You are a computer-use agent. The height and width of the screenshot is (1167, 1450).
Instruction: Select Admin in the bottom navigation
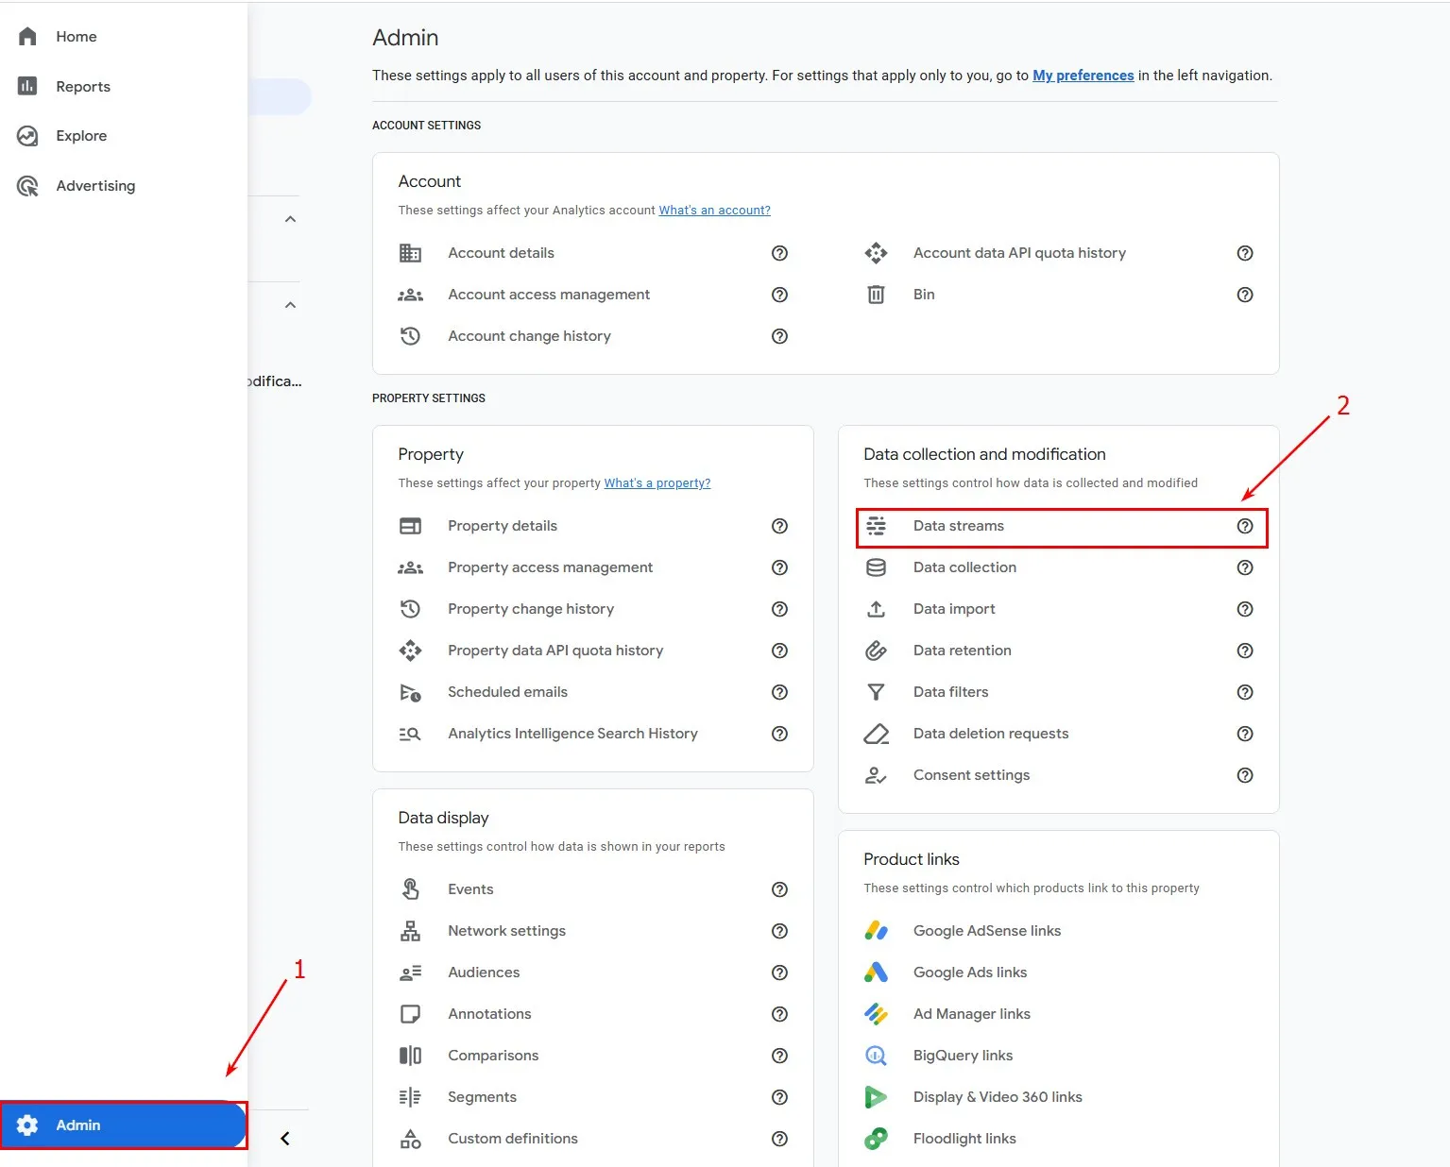tap(78, 1125)
